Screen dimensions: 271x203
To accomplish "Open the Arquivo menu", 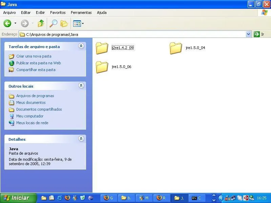I will 9,13.
